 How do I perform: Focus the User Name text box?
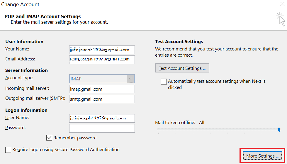pyautogui.click(x=102, y=118)
